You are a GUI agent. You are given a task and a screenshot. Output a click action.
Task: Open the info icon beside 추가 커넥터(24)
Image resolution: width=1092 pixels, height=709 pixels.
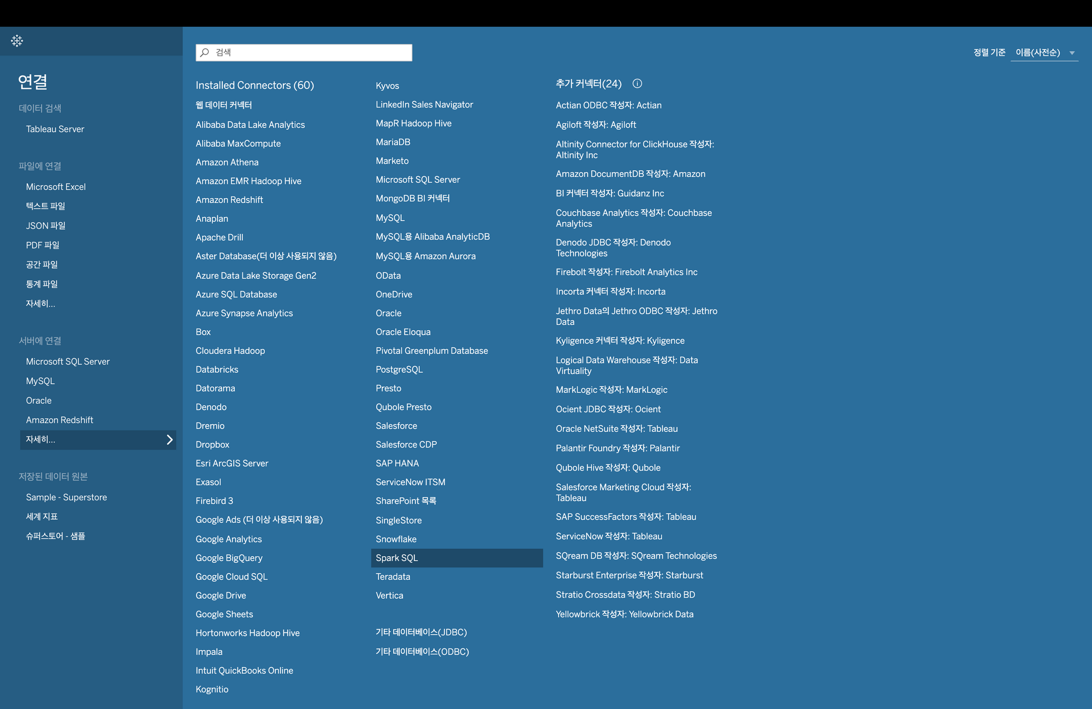637,84
